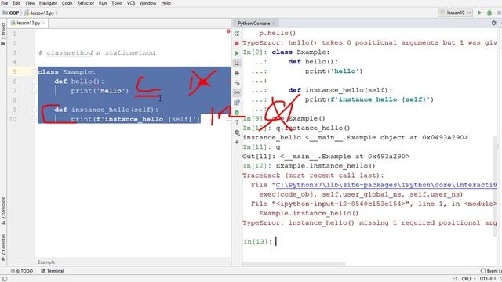The image size is (502, 282).
Task: Open the Terminal tool window
Action: 53,271
